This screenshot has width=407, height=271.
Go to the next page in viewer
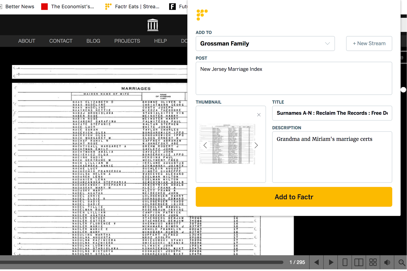pos(331,262)
